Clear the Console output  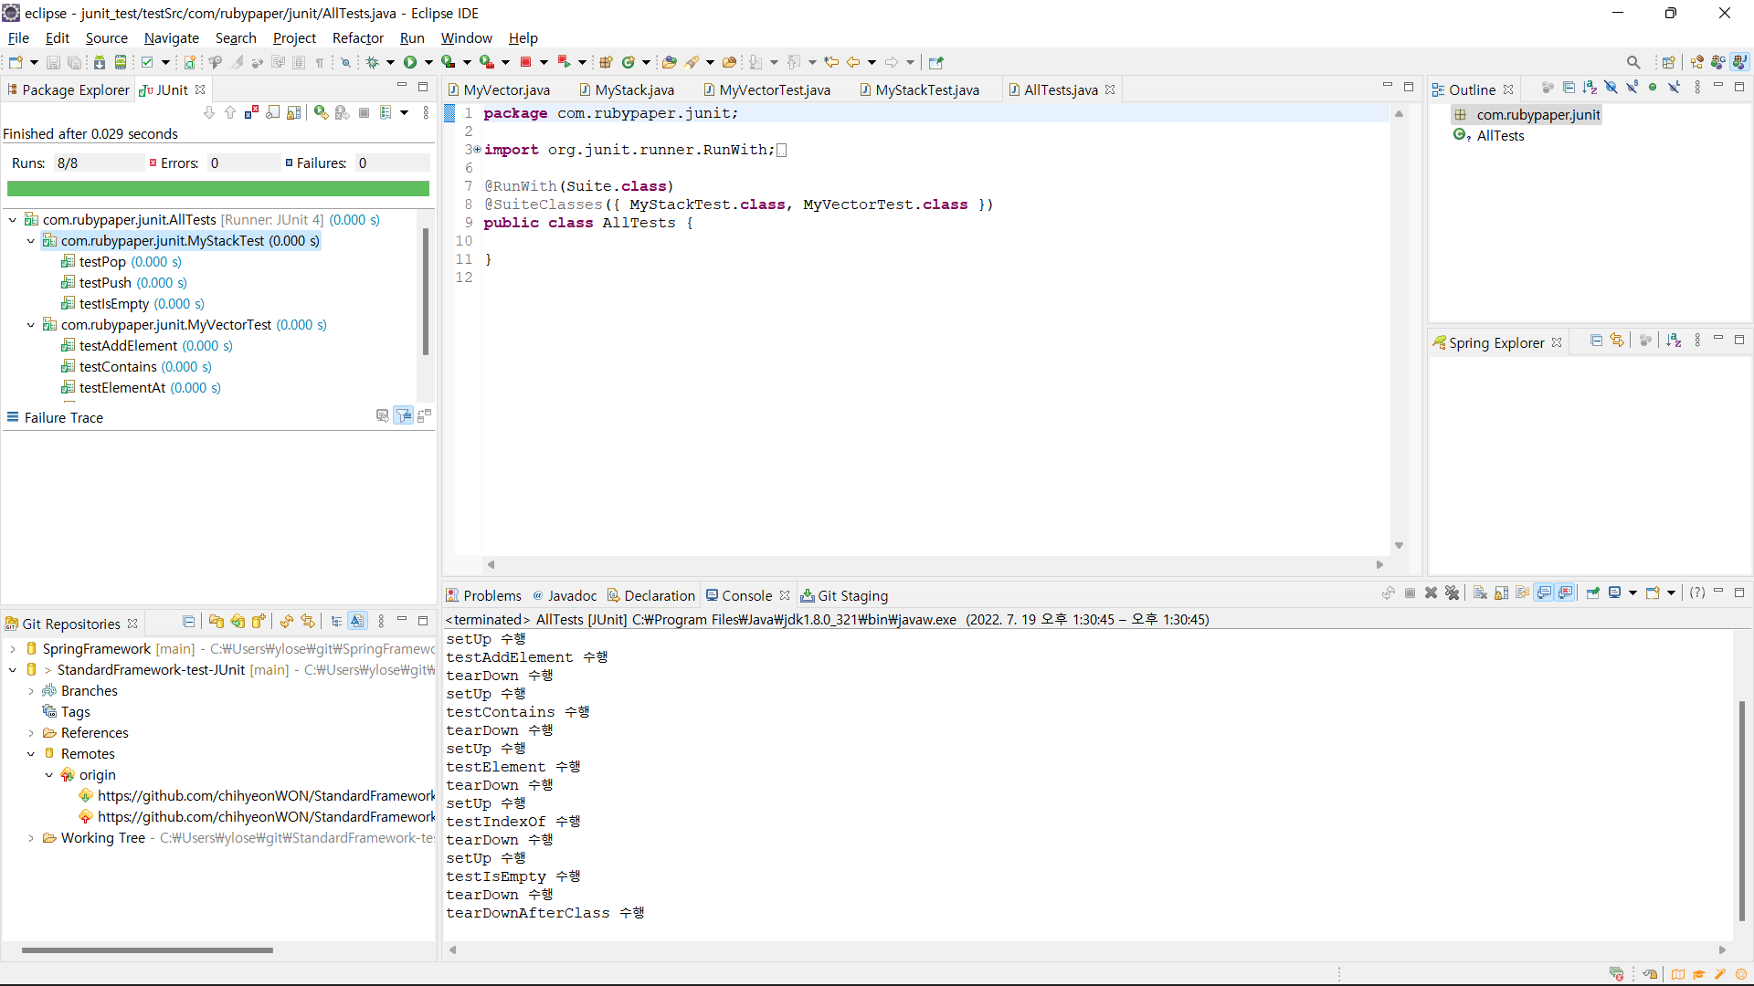click(x=1479, y=594)
